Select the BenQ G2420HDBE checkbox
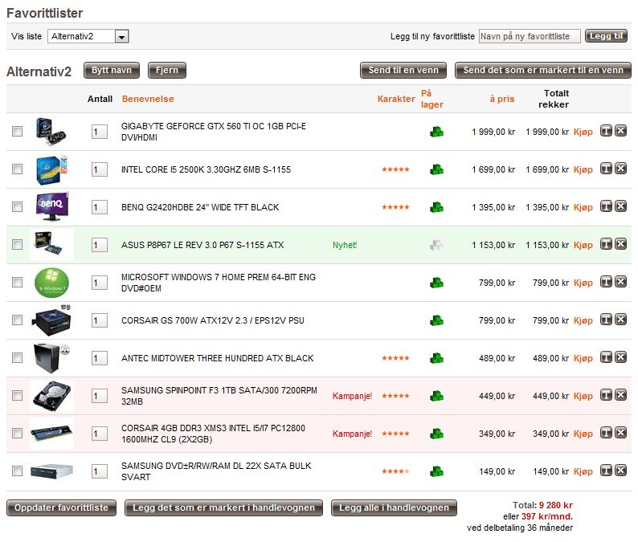 pyautogui.click(x=17, y=207)
